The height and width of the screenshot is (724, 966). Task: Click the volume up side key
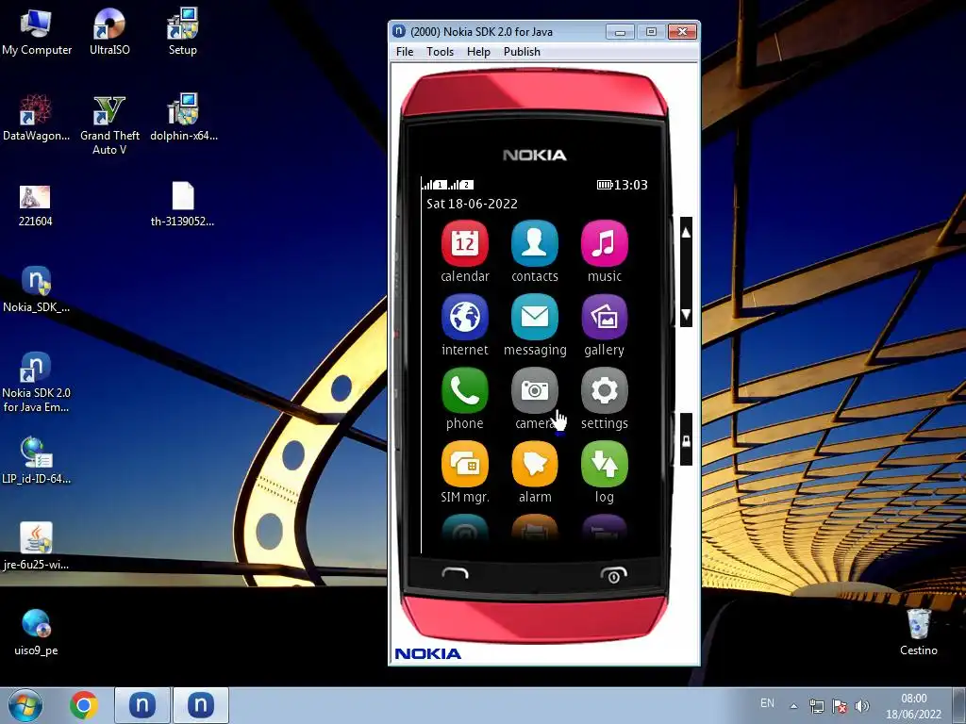pos(686,232)
